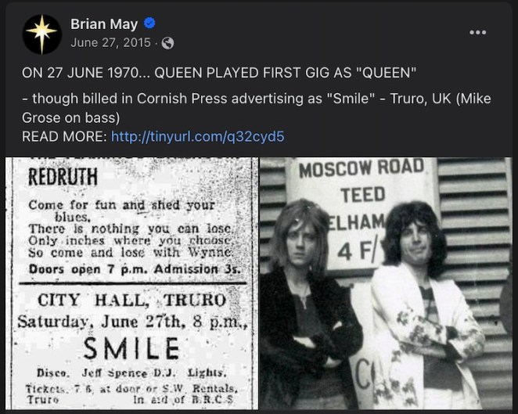
Task: Open the black-and-white band photo
Action: 387,286
